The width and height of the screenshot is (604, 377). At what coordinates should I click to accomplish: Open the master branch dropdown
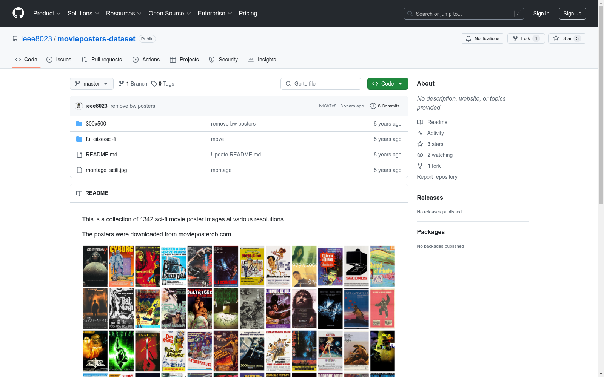click(92, 84)
